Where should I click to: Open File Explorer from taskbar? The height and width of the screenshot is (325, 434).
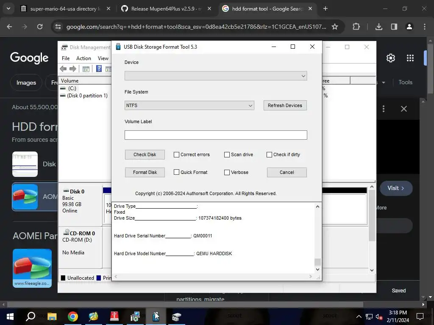tap(52, 317)
